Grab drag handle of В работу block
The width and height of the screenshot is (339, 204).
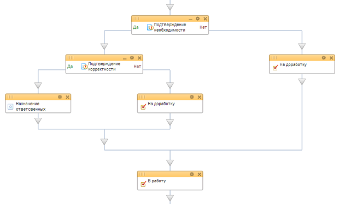coord(142,174)
